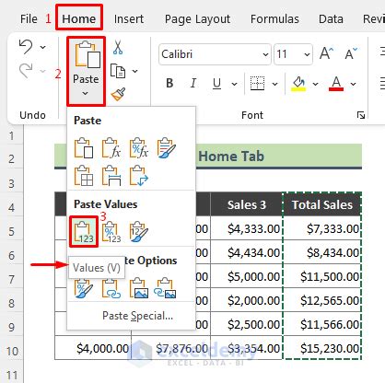385x383 pixels.
Task: Click the Borders icon
Action: pos(257,83)
